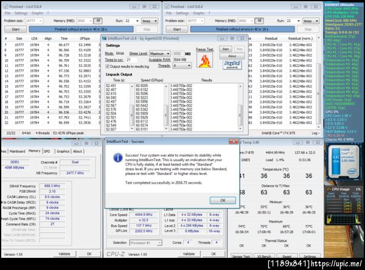
Task: Open the 'times' dropdown in the 40 m 19 s LinX window
Action: click(311, 21)
